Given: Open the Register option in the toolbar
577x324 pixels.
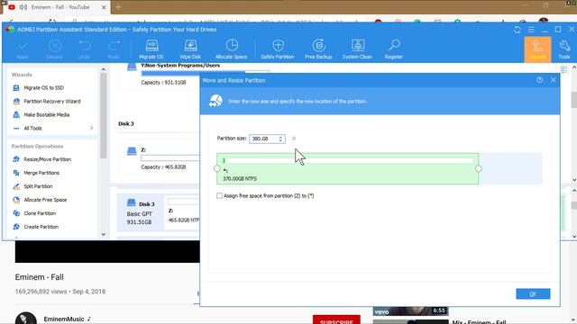Looking at the screenshot, I should [x=394, y=49].
